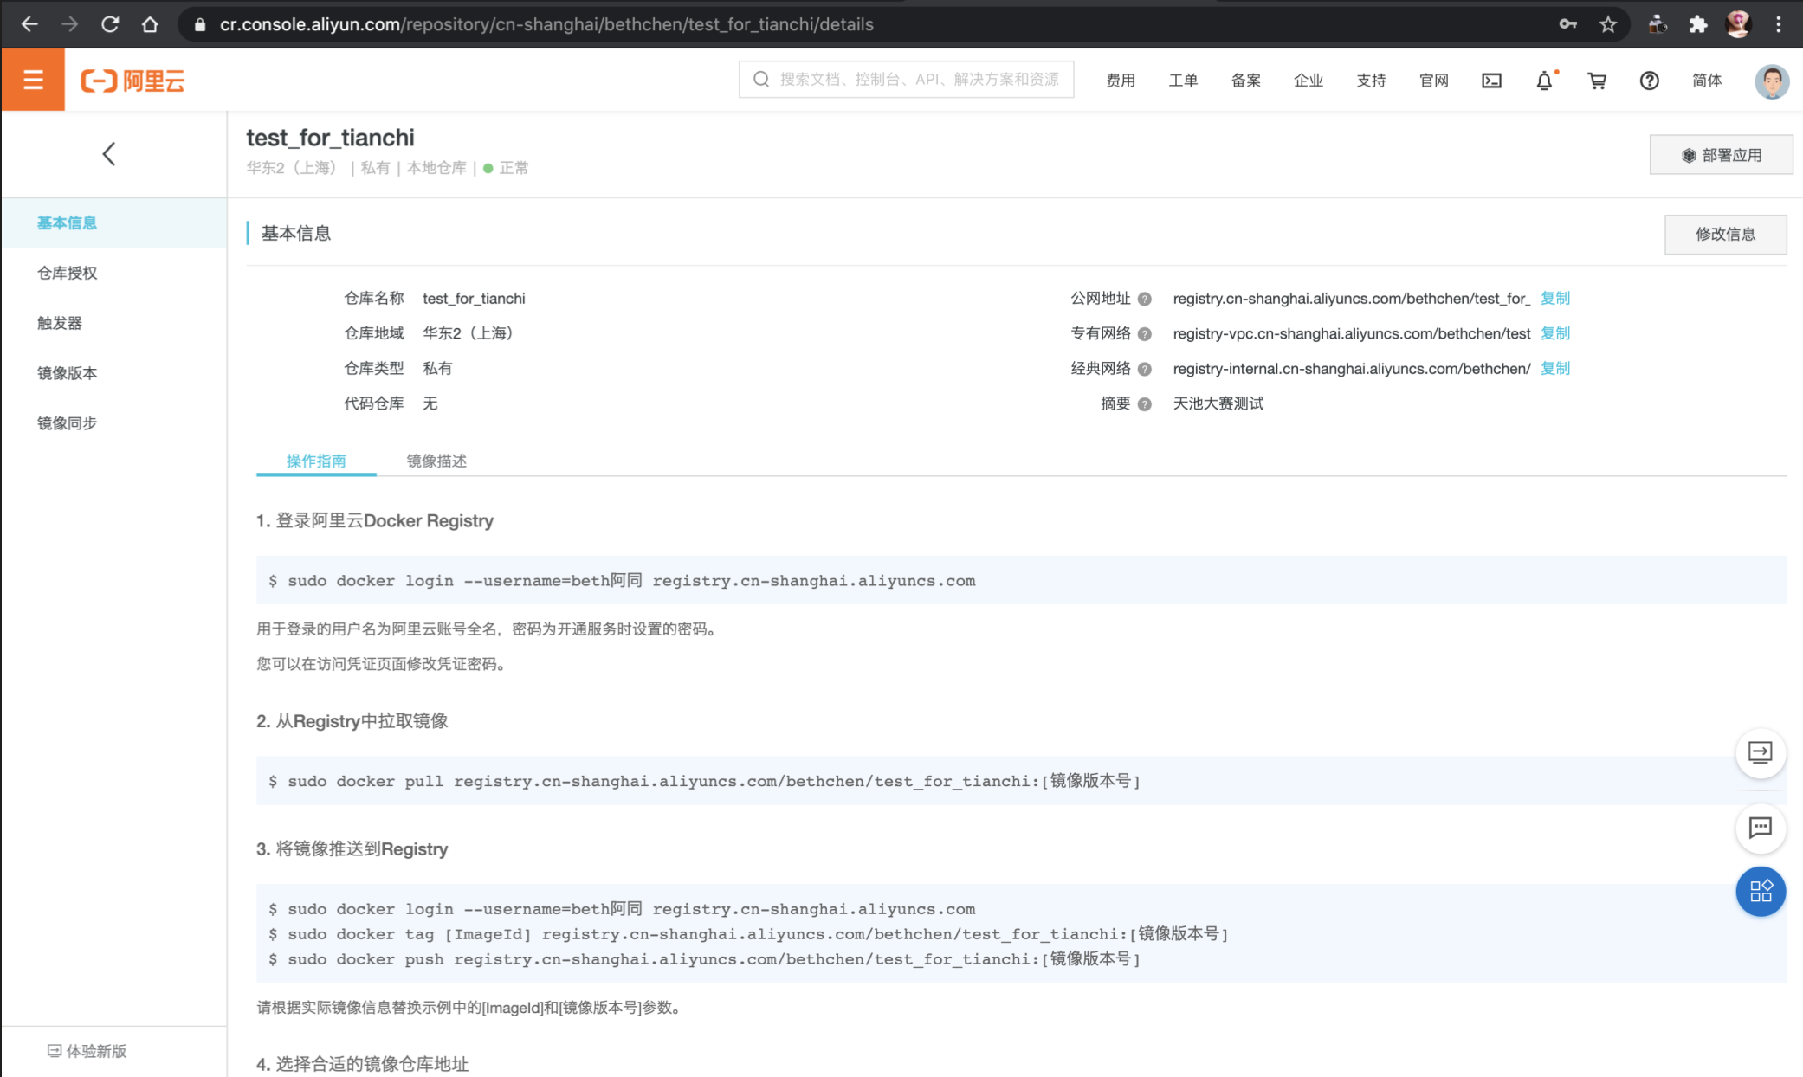Click the help question mark in header

pos(1649,81)
